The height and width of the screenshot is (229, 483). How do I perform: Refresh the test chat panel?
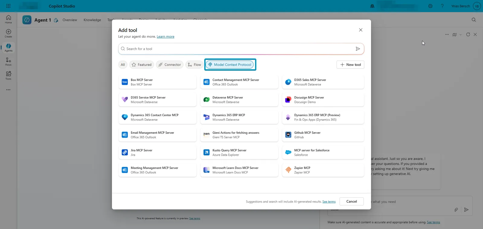468,34
